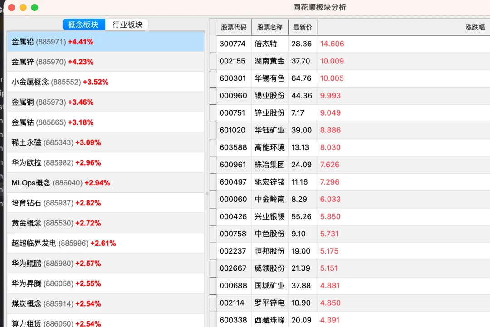
Task: Click stock name 株冶集团
Action: [x=269, y=165]
